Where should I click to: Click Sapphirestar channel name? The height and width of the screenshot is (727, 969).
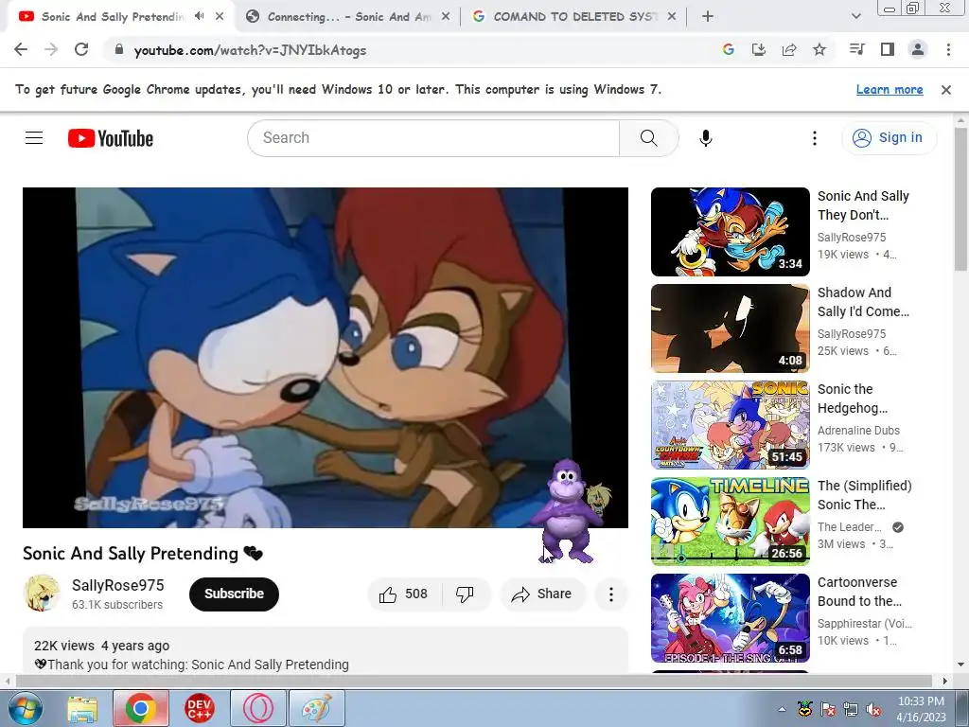coord(865,623)
